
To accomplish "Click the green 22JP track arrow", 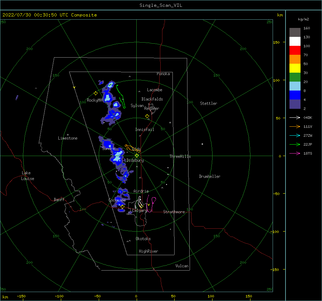I will pos(295,145).
